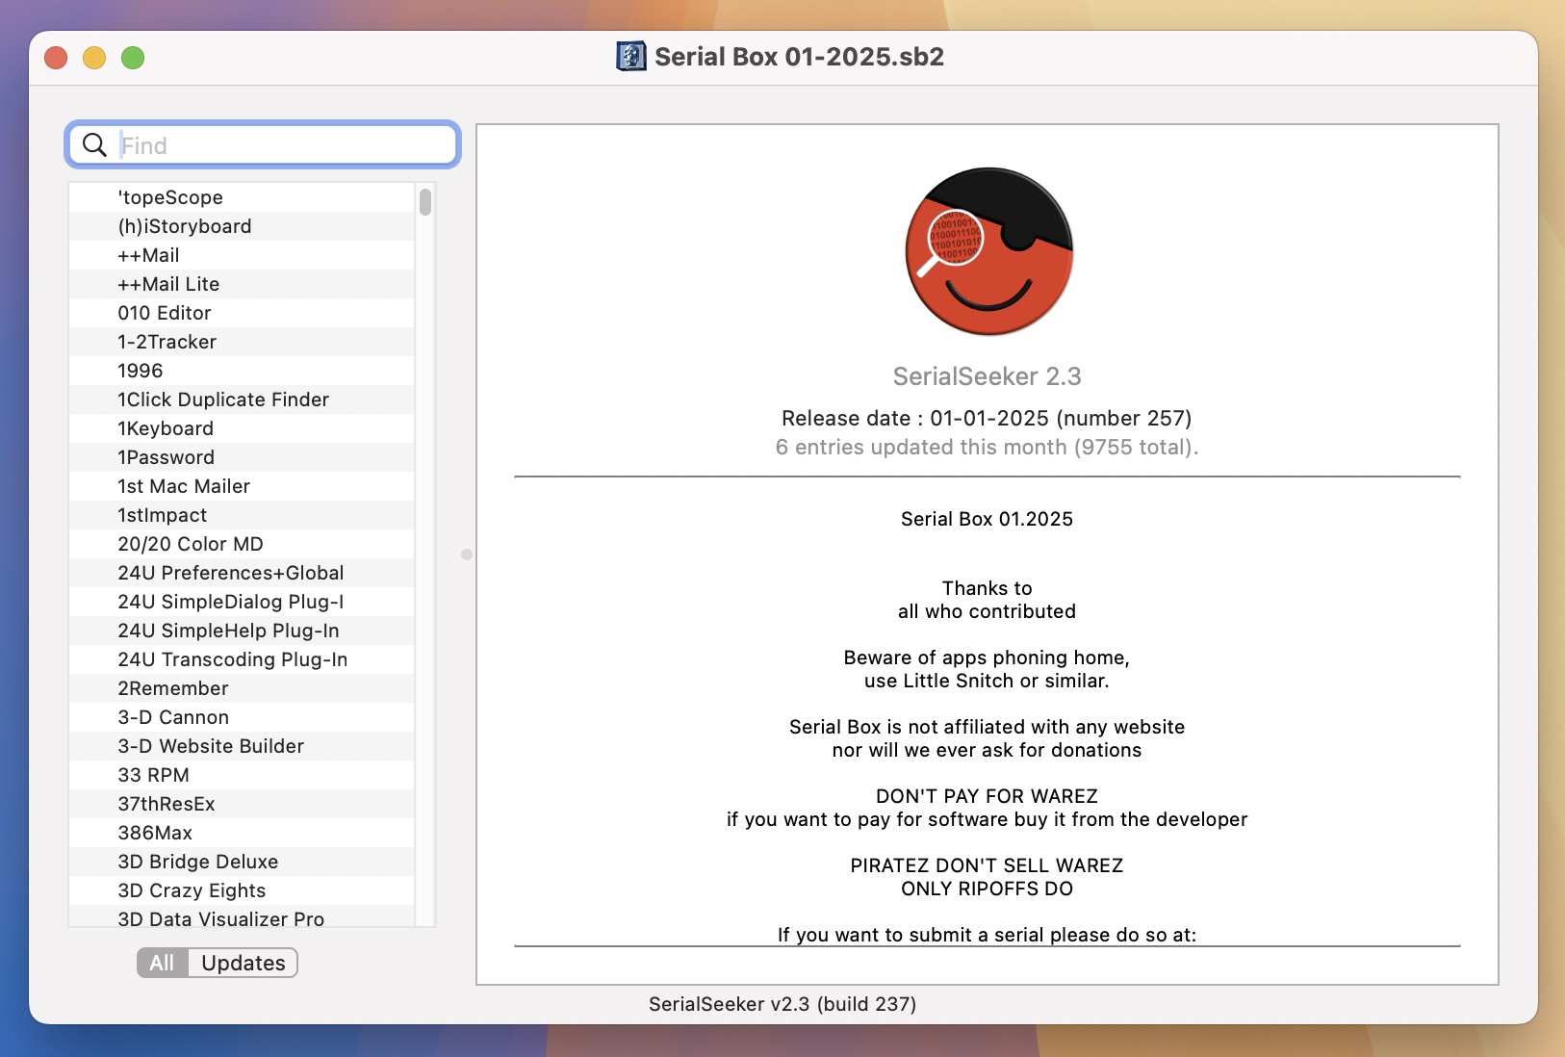This screenshot has height=1057, width=1565.
Task: Select the 3-D Cannon entry
Action: (242, 717)
